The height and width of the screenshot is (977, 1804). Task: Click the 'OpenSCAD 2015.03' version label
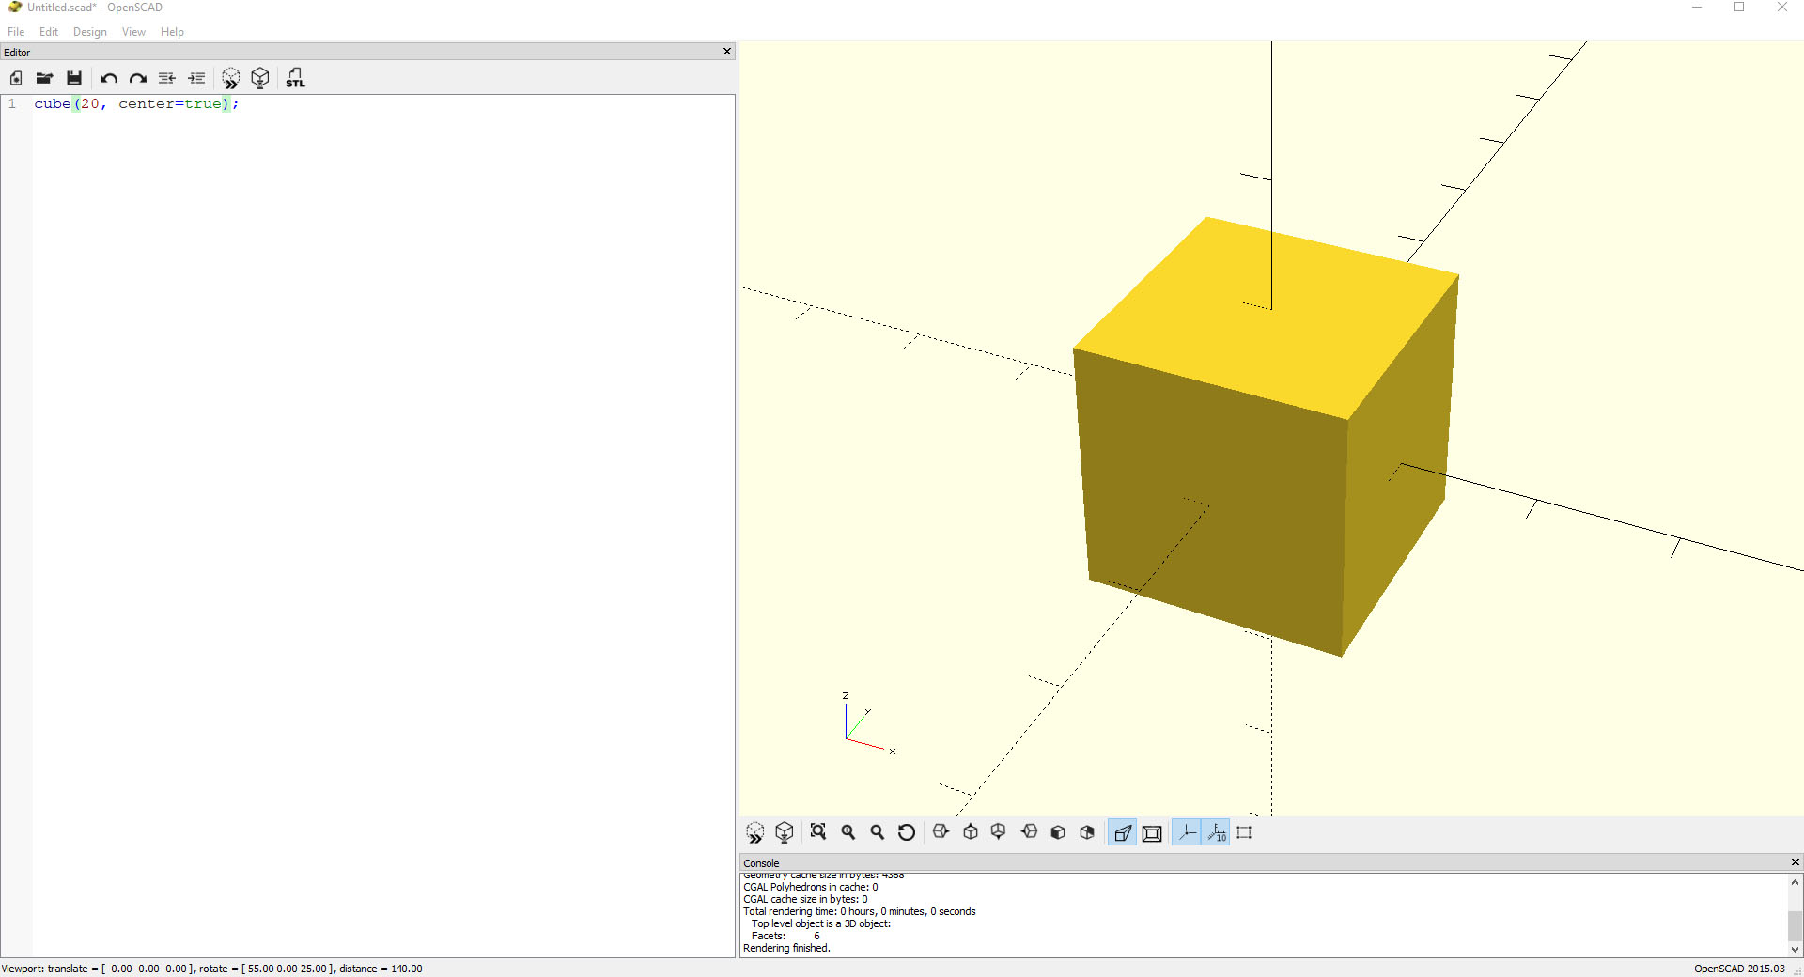coord(1739,969)
